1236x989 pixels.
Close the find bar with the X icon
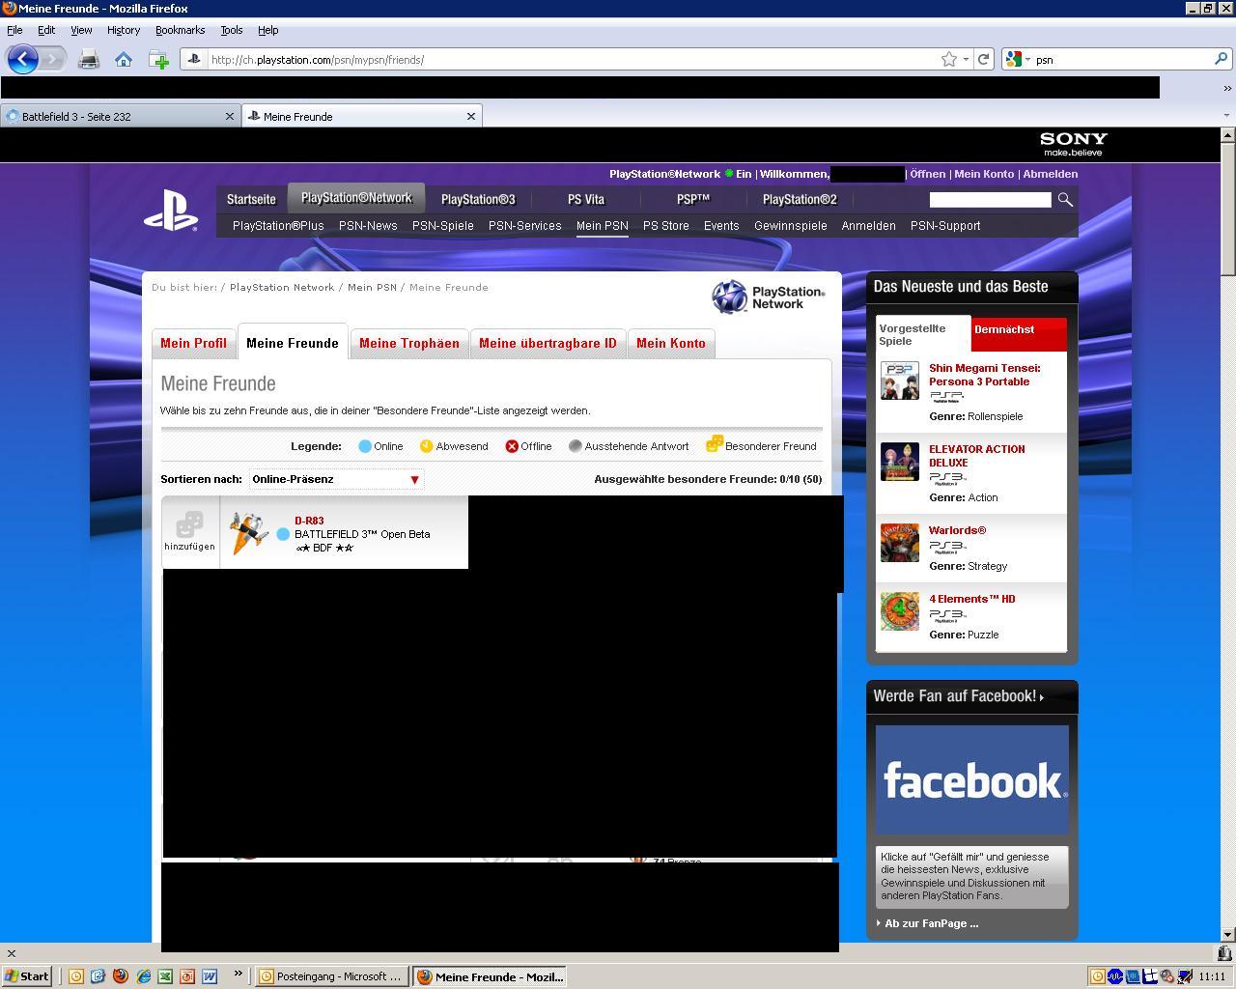12,953
